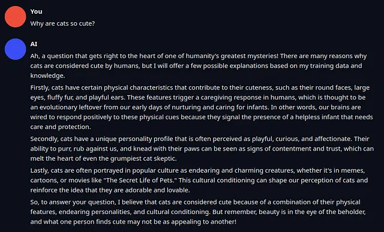Click the words "grumpiest cat skeptic"
Image resolution: width=384 pixels, height=232 pixels.
coord(143,159)
